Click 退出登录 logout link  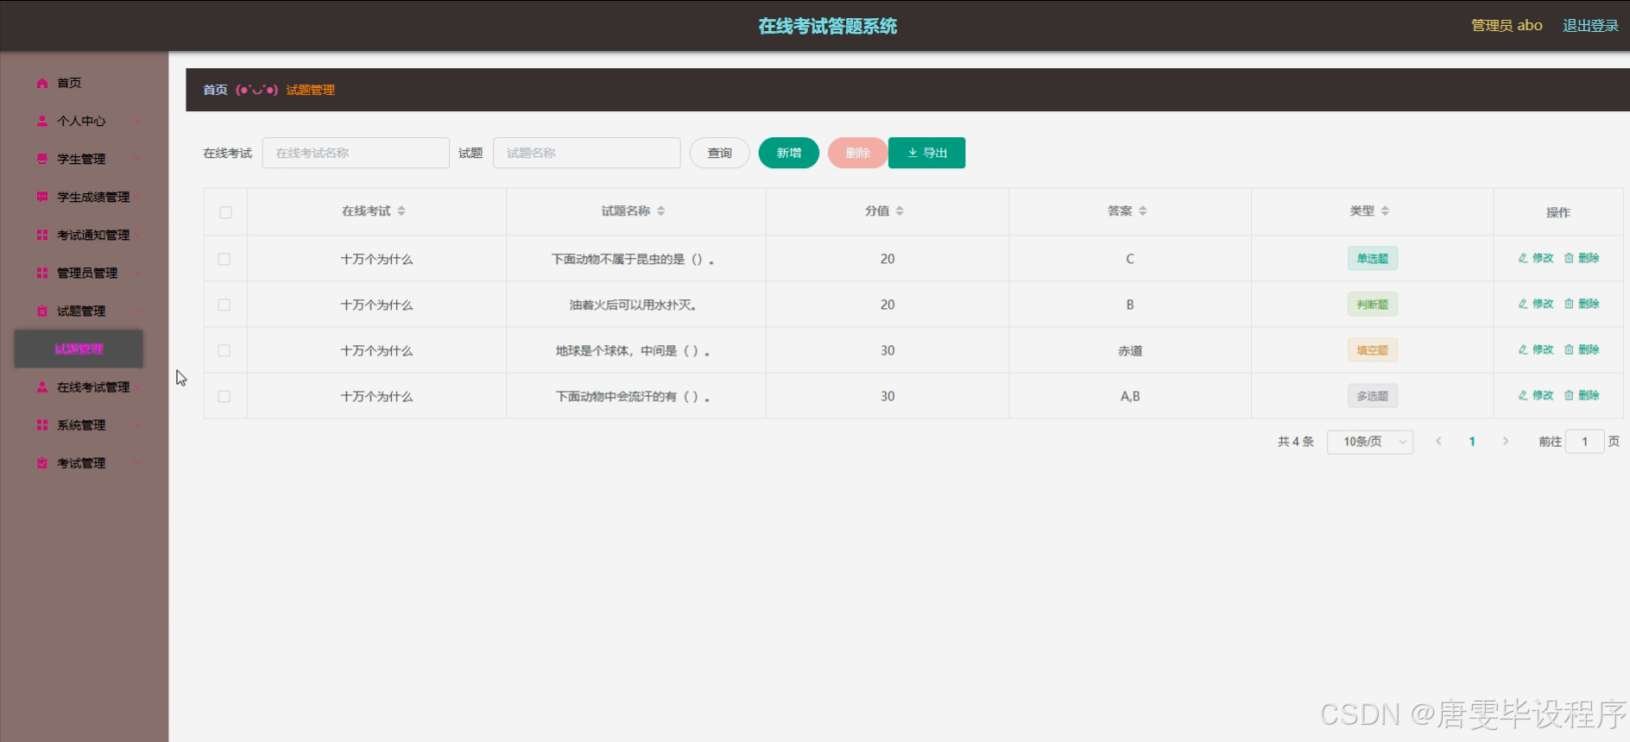[1590, 26]
